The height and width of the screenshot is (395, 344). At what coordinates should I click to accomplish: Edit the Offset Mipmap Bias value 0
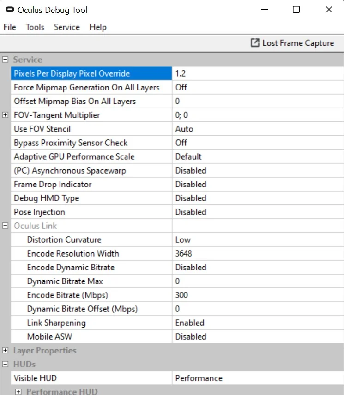258,101
